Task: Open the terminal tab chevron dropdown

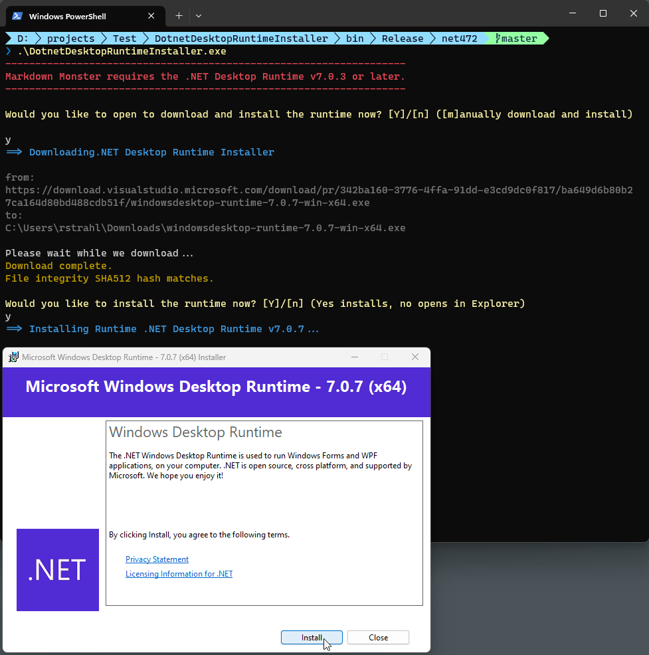Action: coord(198,15)
